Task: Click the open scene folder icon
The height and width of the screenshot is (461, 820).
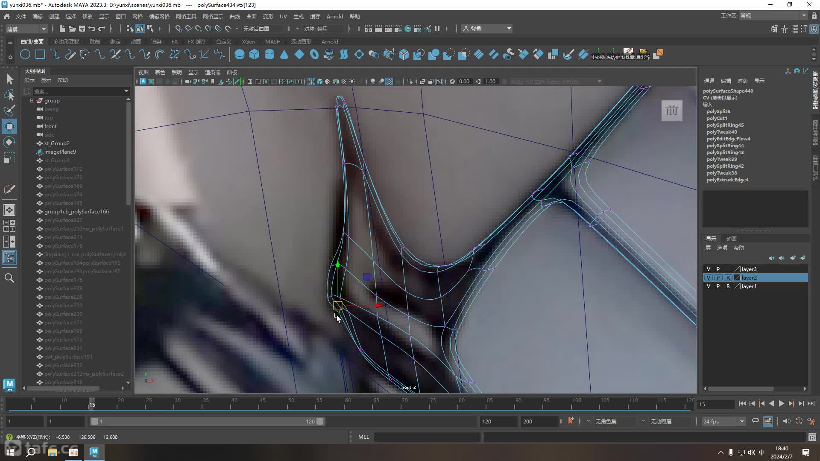Action: click(72, 29)
